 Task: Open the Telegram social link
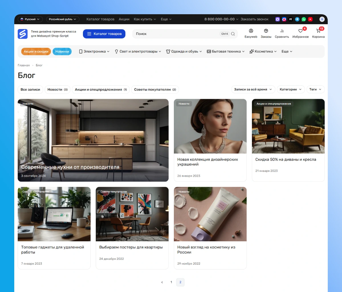[x=297, y=19]
